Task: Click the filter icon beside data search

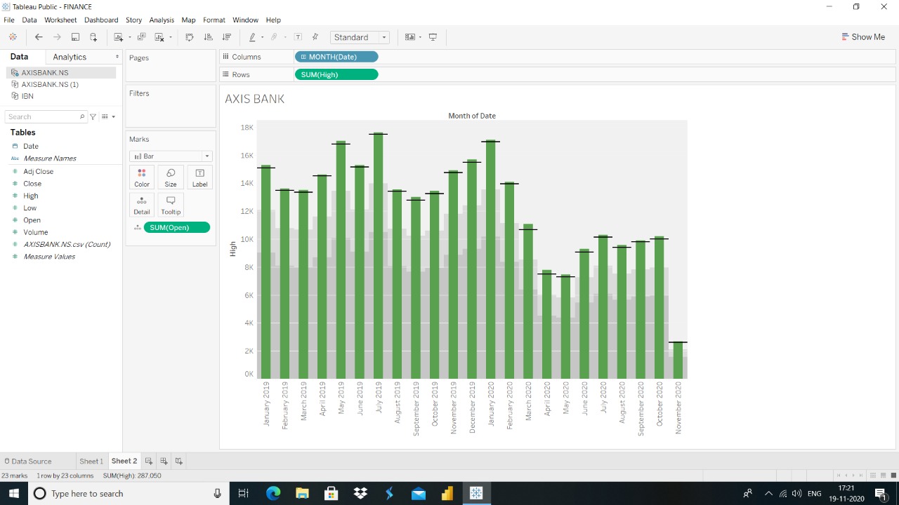Action: pyautogui.click(x=93, y=116)
